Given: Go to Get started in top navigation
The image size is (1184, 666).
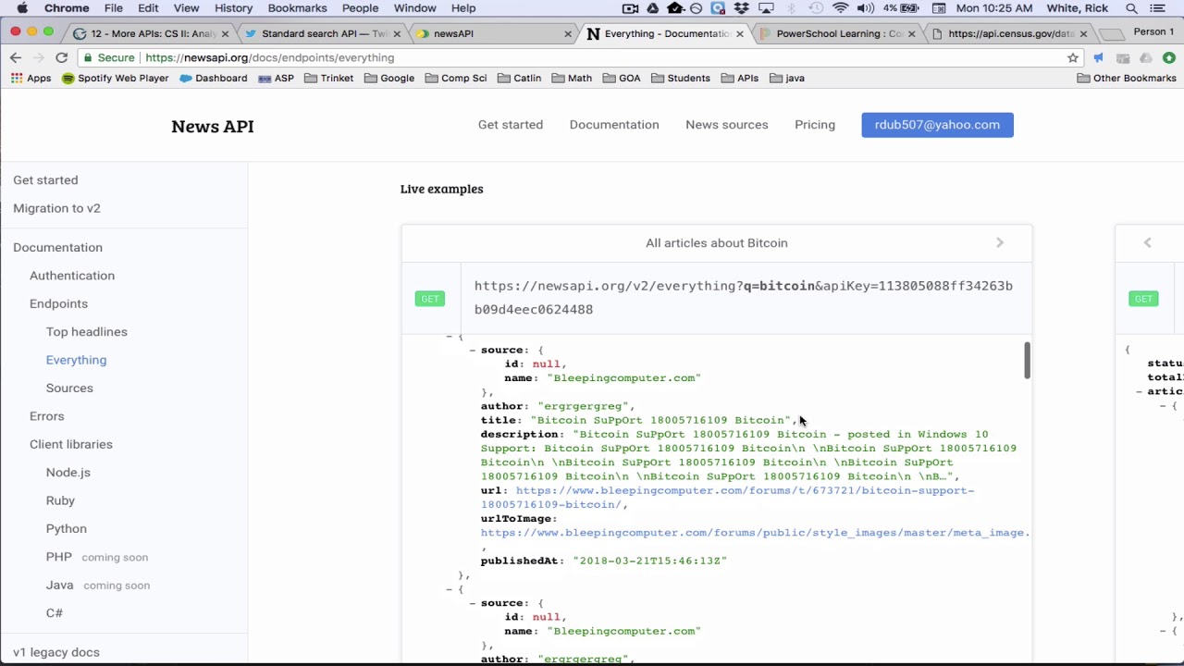Looking at the screenshot, I should point(511,125).
